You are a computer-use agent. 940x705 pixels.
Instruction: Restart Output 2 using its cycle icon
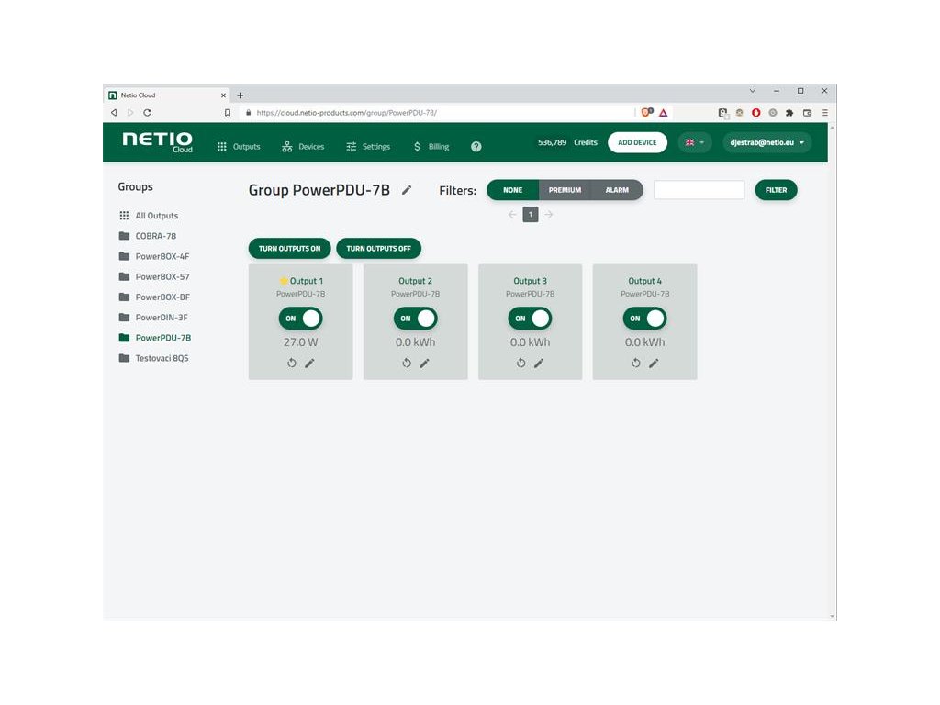click(x=407, y=363)
